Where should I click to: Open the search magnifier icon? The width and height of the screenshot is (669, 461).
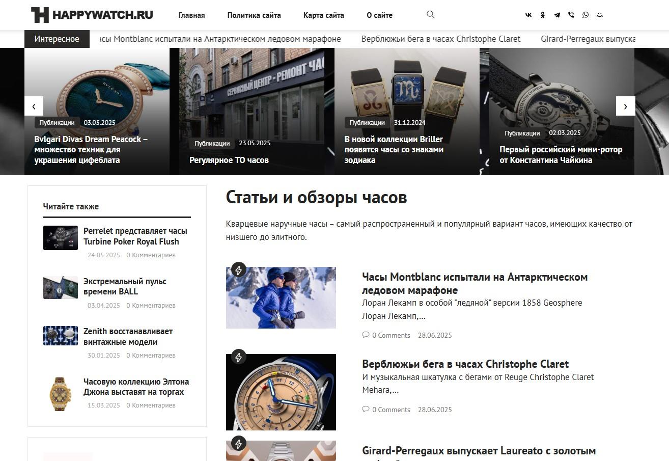click(430, 15)
